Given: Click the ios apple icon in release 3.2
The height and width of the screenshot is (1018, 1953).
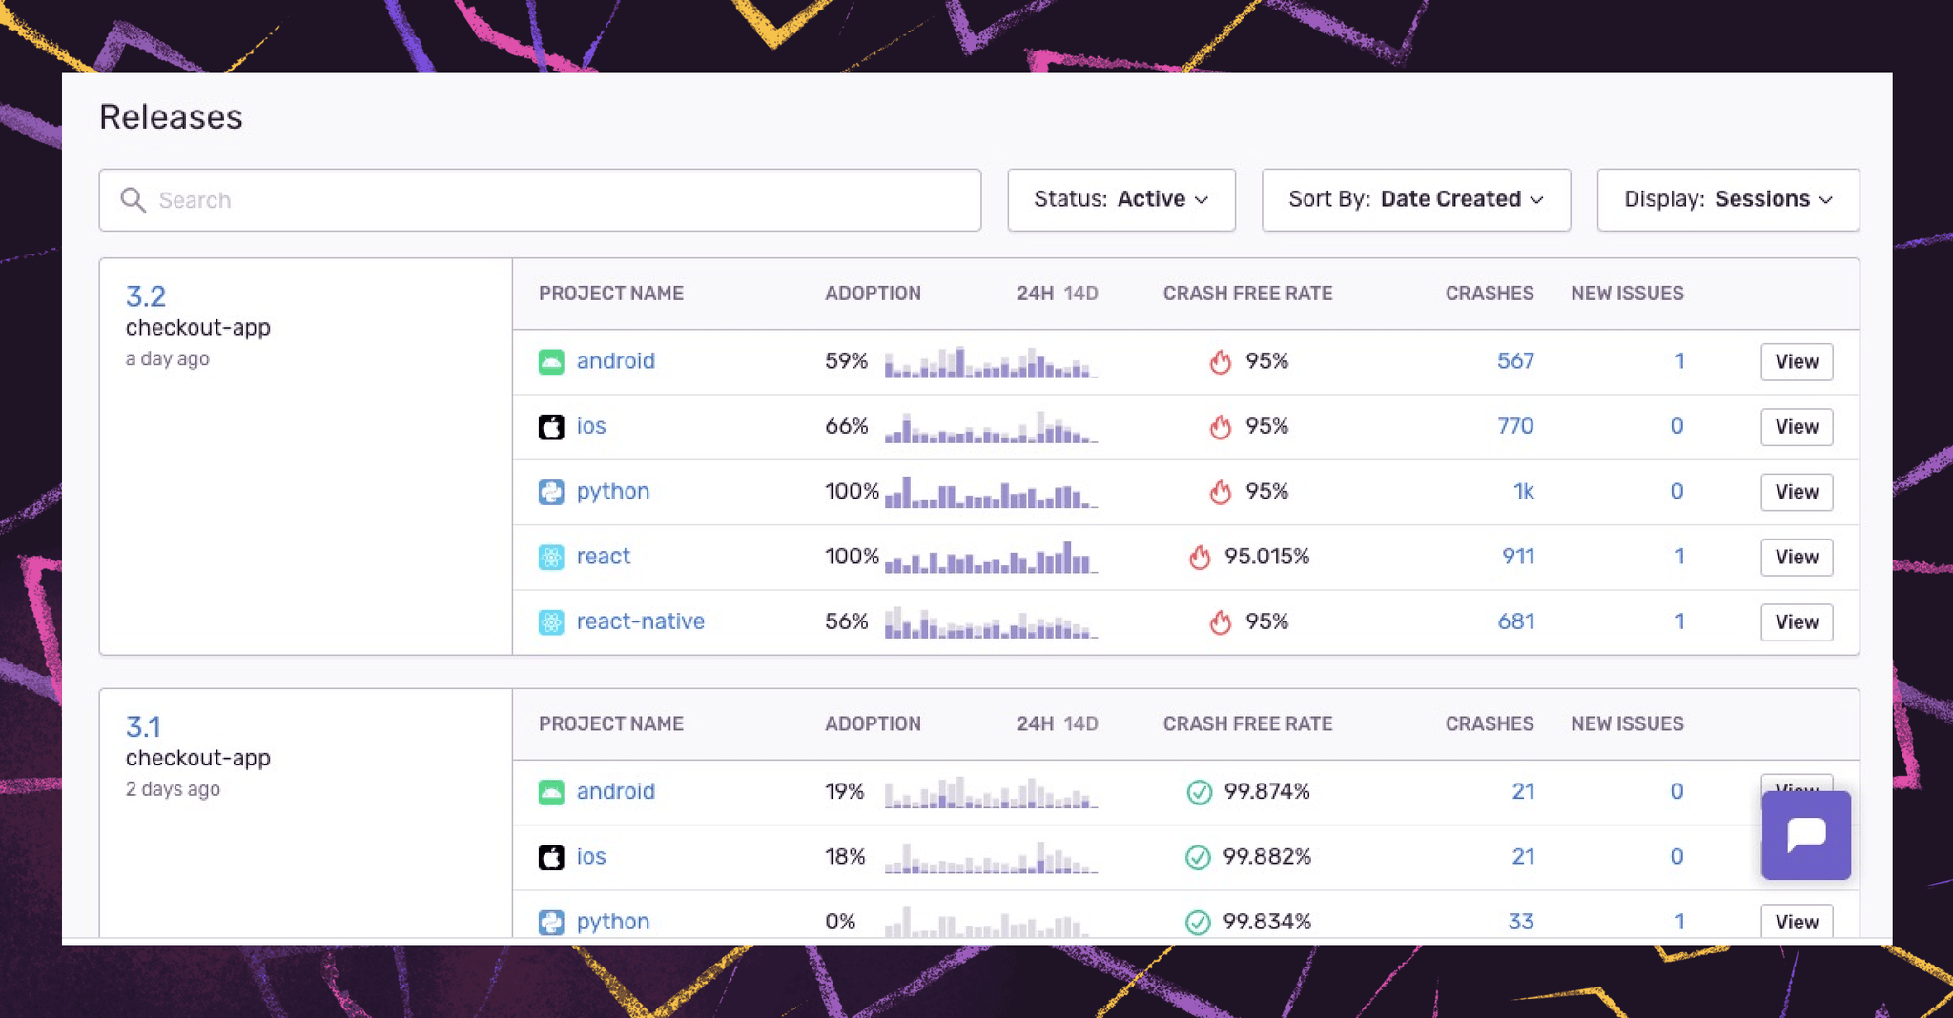Looking at the screenshot, I should point(551,426).
